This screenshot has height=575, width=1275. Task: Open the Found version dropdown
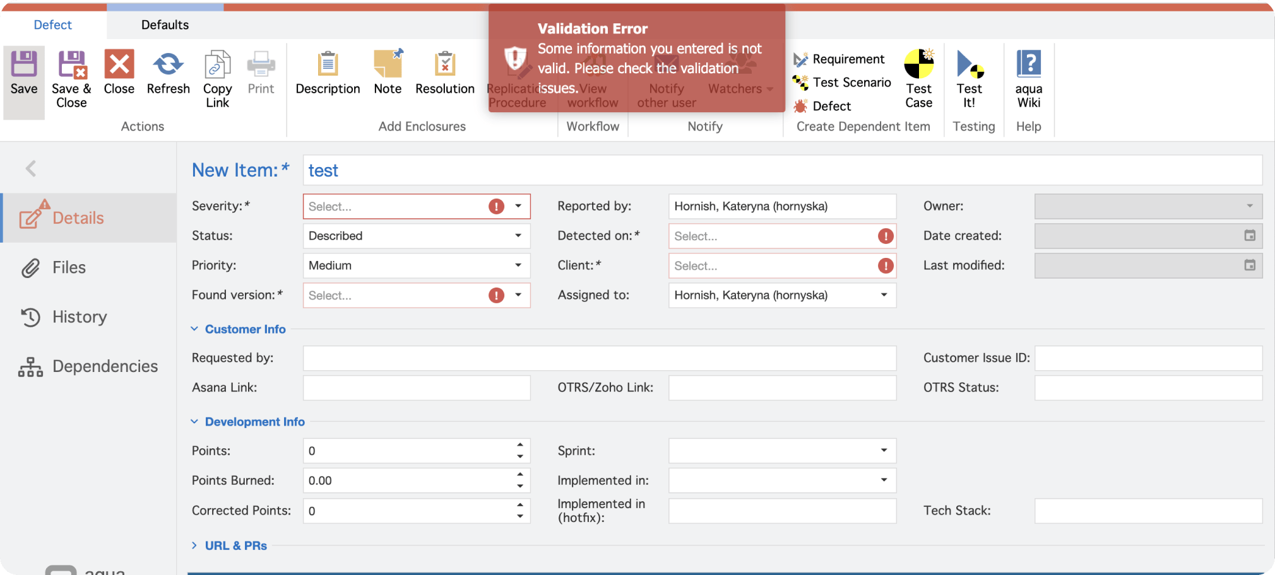518,295
